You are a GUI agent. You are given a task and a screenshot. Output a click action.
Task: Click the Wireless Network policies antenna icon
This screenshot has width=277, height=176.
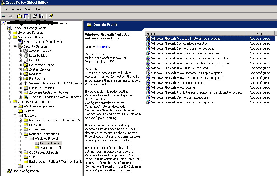[26, 83]
